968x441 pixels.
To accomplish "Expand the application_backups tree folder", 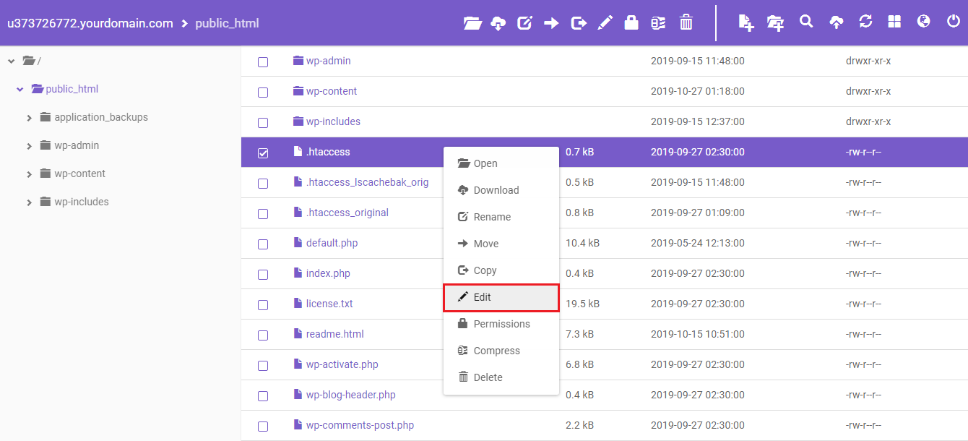I will [30, 118].
